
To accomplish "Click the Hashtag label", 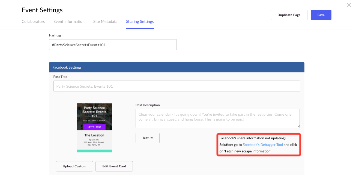I will click(55, 35).
